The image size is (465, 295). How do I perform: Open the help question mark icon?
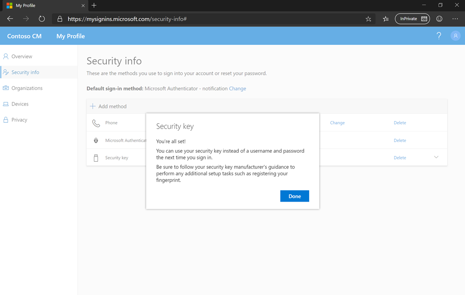(439, 36)
